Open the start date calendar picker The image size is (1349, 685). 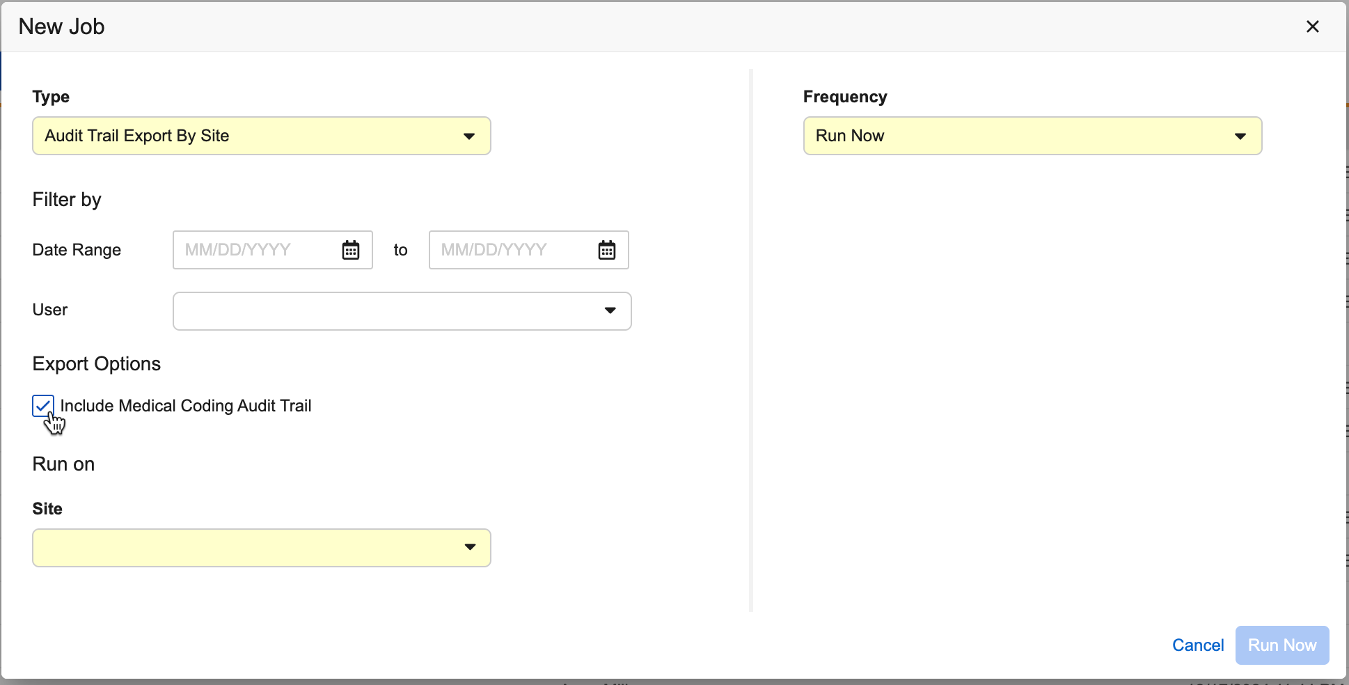pyautogui.click(x=351, y=250)
